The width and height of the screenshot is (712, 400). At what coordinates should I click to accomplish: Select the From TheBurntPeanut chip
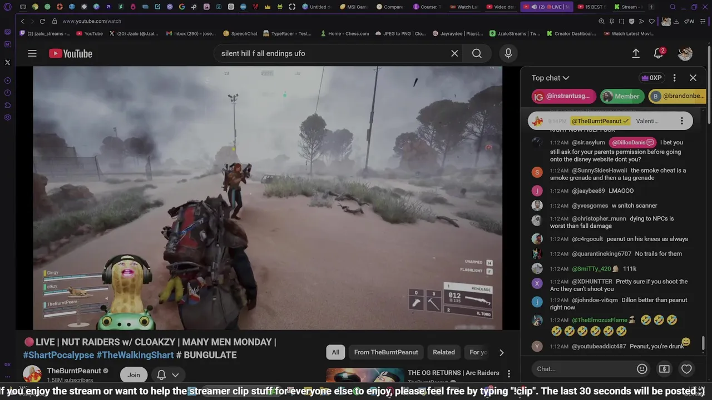[x=386, y=352]
